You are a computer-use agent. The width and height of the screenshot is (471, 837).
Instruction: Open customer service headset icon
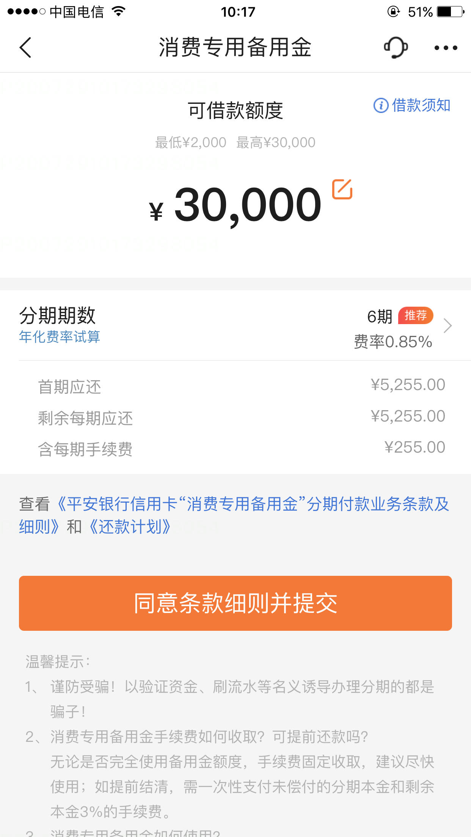[396, 48]
